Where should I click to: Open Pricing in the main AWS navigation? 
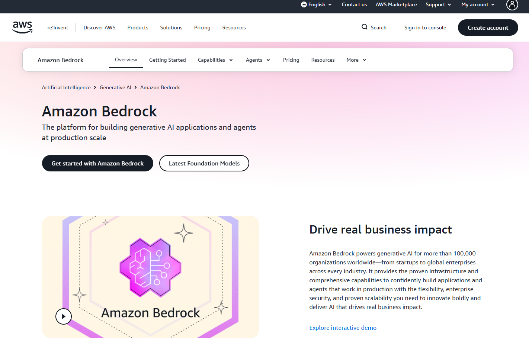[202, 28]
